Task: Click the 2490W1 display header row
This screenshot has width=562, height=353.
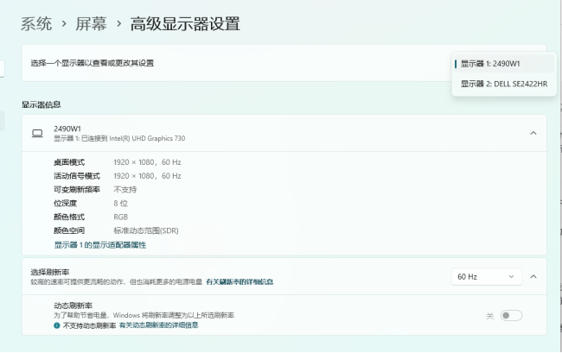Action: pyautogui.click(x=284, y=133)
